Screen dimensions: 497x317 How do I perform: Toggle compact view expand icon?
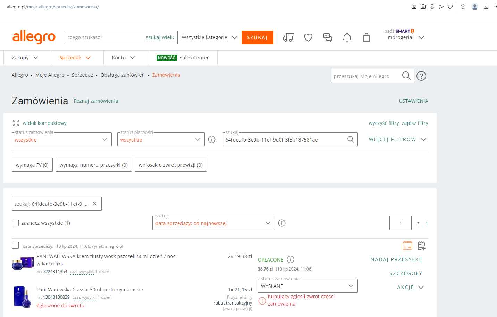(16, 123)
